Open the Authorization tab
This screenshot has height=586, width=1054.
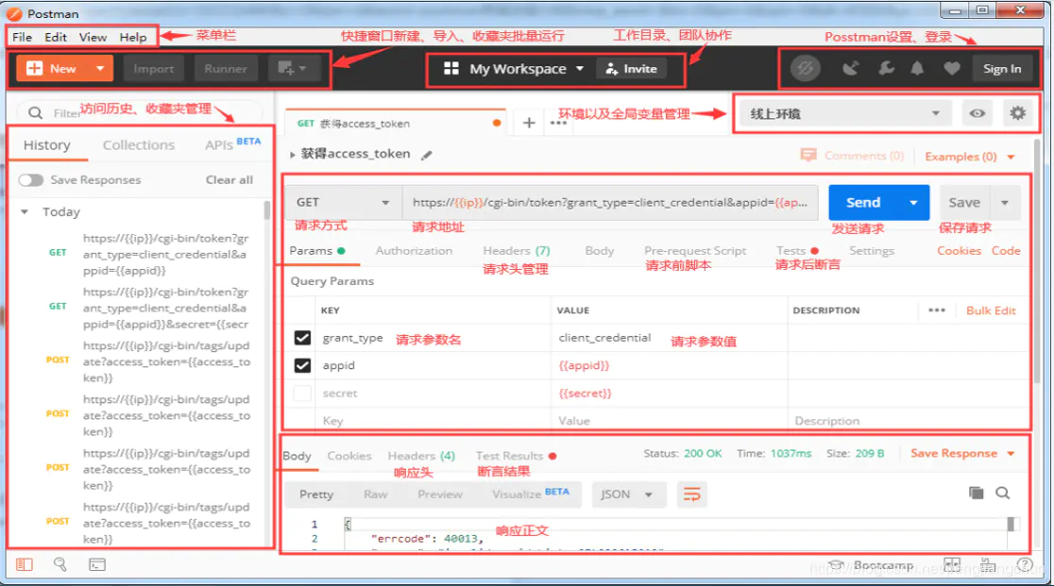click(414, 250)
